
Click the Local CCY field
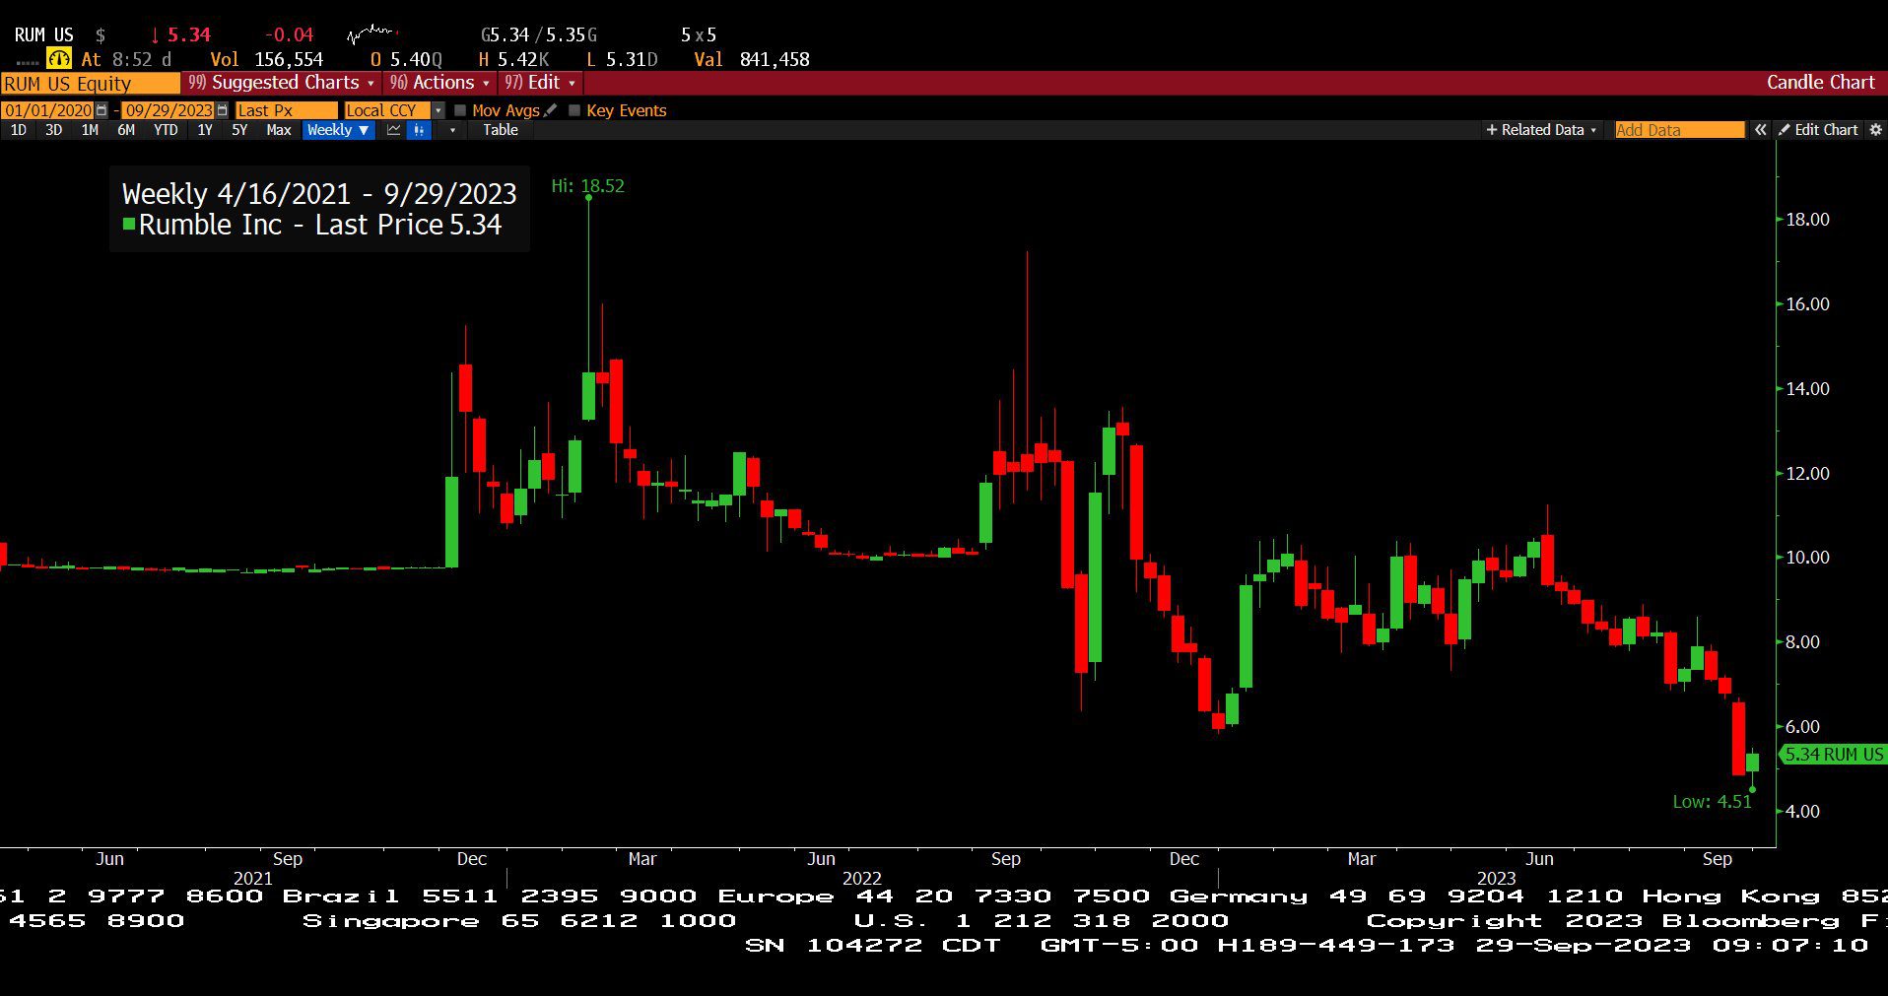tap(387, 110)
